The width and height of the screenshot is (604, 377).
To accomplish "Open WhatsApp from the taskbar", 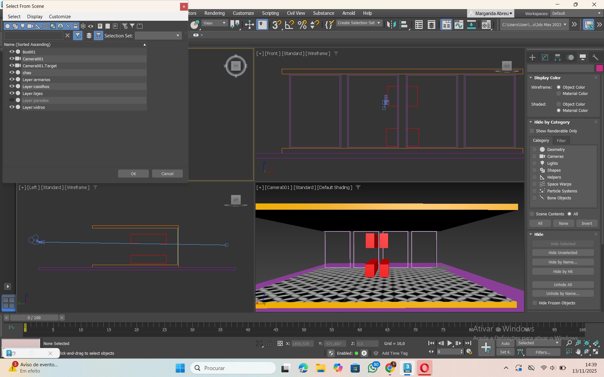I will (x=373, y=368).
